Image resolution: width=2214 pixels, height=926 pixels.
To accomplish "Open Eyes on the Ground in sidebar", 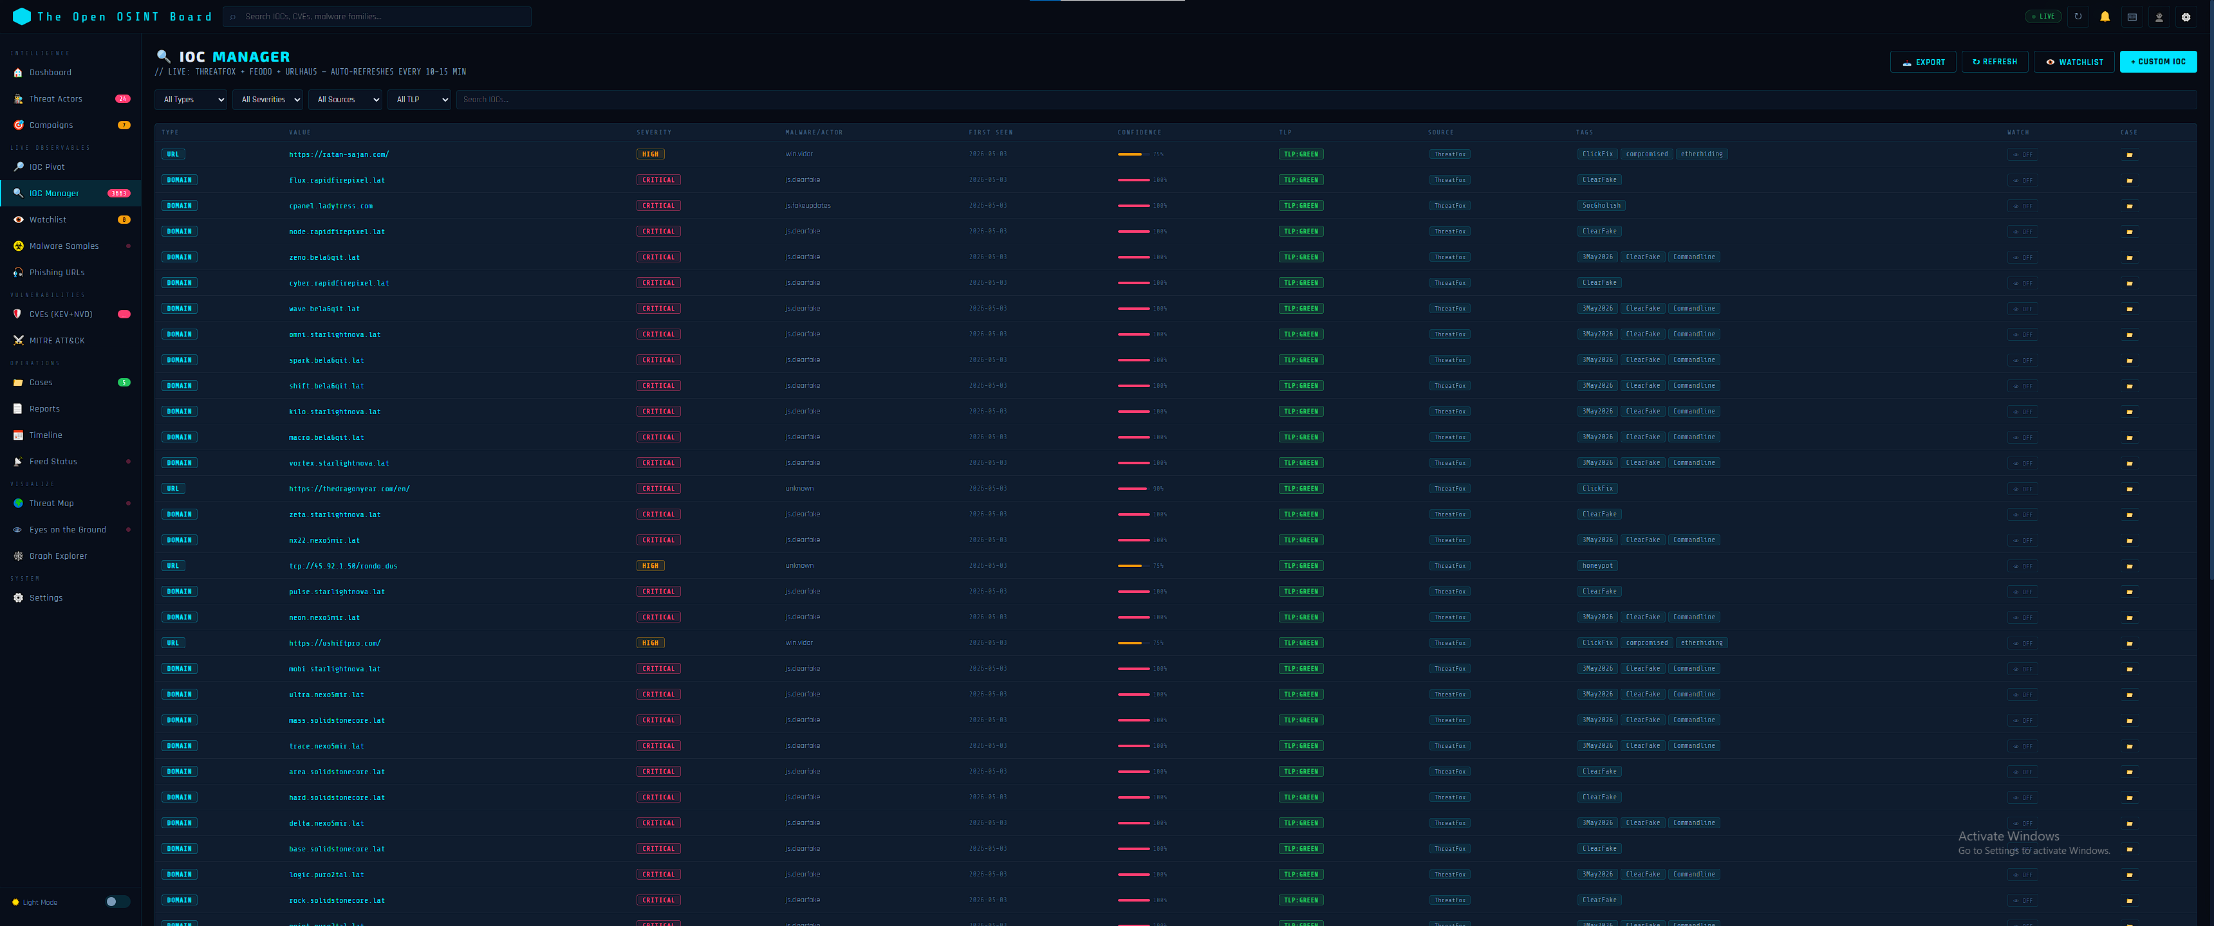I will pos(71,530).
